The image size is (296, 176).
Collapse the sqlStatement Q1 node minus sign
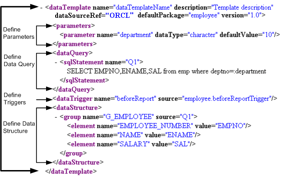56,62
